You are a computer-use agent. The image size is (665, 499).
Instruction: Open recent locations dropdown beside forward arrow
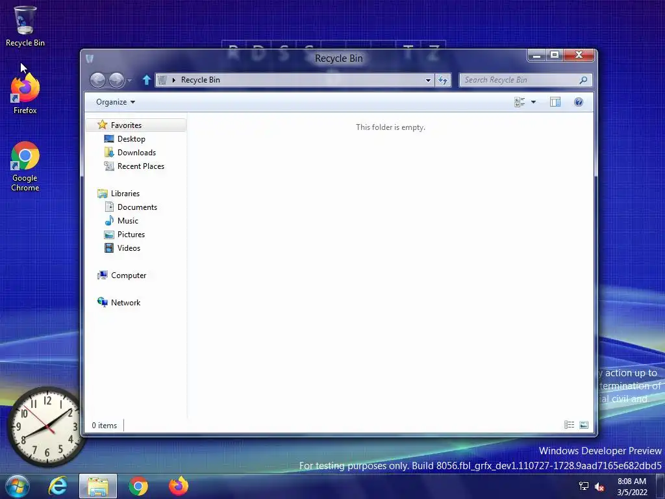129,80
